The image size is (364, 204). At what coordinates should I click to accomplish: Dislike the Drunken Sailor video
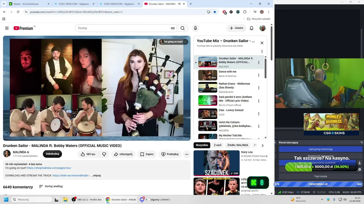pyautogui.click(x=104, y=154)
